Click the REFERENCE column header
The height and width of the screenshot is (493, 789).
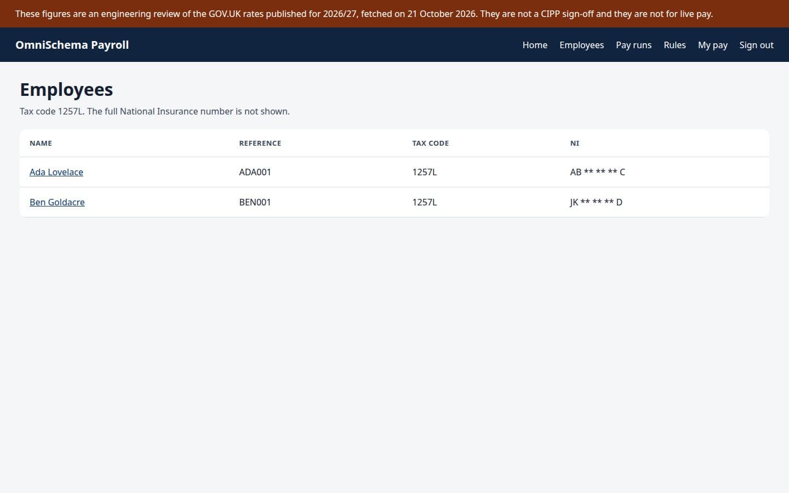260,143
